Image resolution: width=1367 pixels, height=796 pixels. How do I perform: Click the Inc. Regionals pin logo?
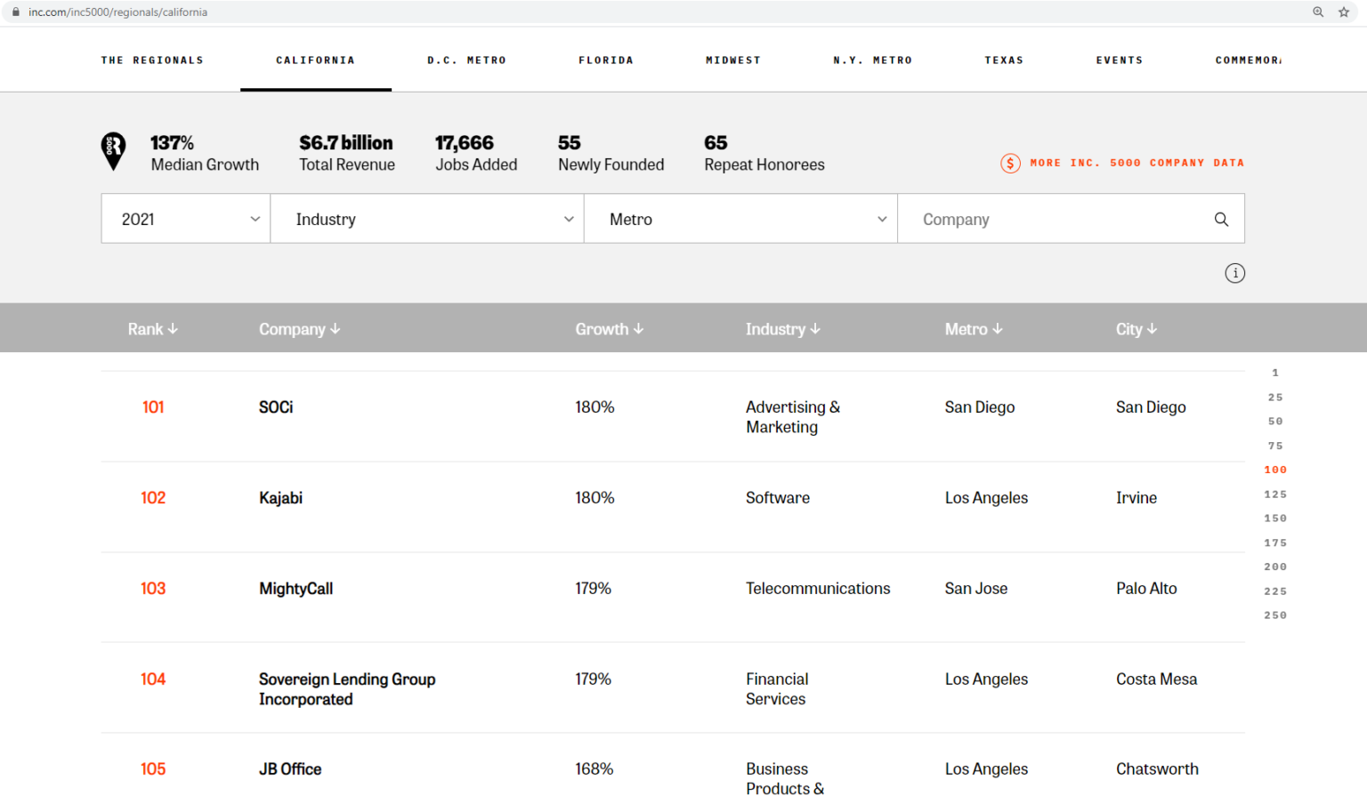click(114, 151)
